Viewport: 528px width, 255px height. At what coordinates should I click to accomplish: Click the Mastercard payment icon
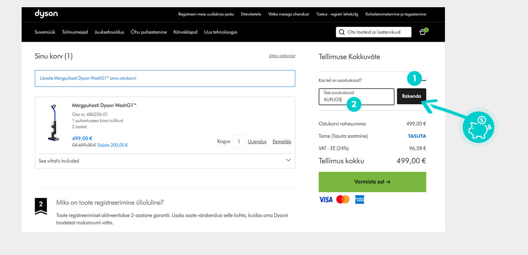click(343, 200)
